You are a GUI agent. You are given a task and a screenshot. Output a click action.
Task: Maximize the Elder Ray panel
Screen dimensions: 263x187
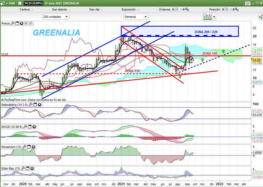pos(27,168)
